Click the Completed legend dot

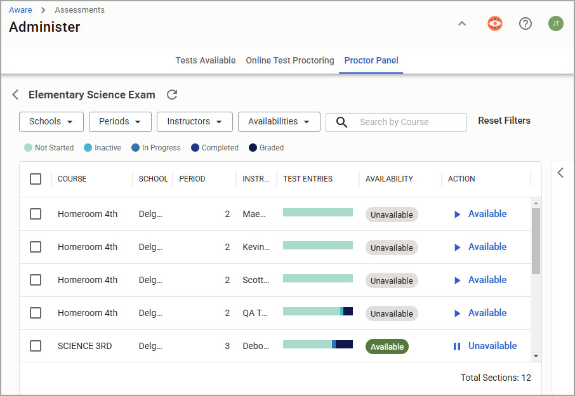pyautogui.click(x=195, y=148)
